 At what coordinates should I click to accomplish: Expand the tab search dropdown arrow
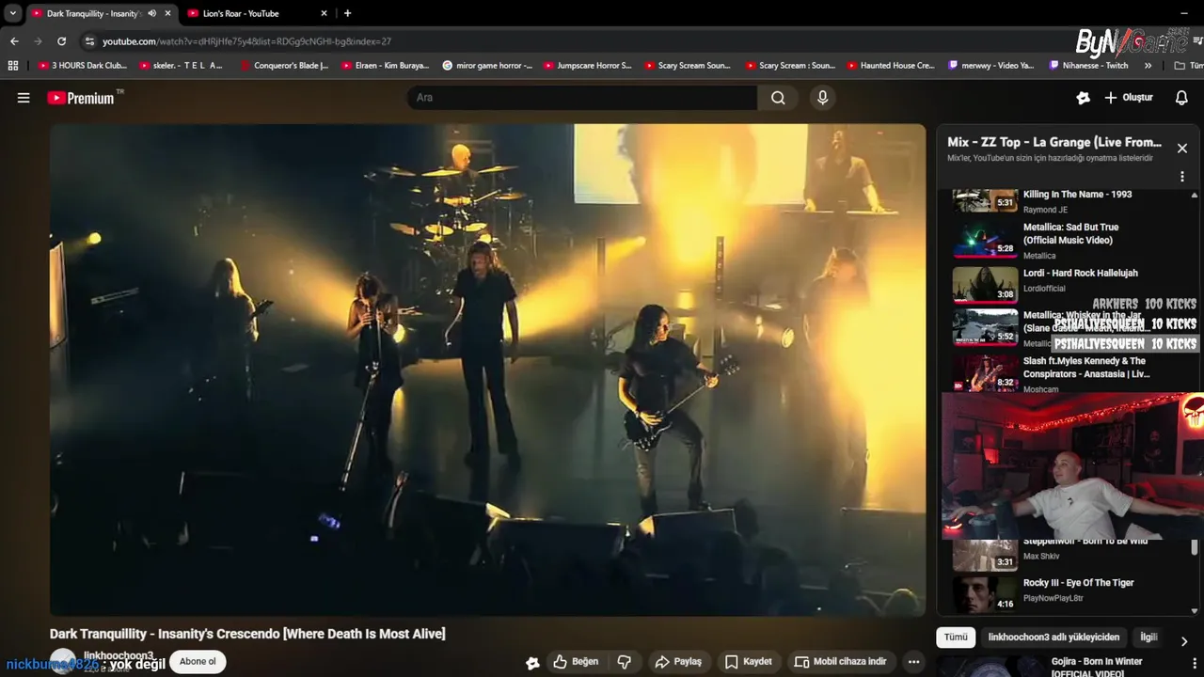[13, 13]
